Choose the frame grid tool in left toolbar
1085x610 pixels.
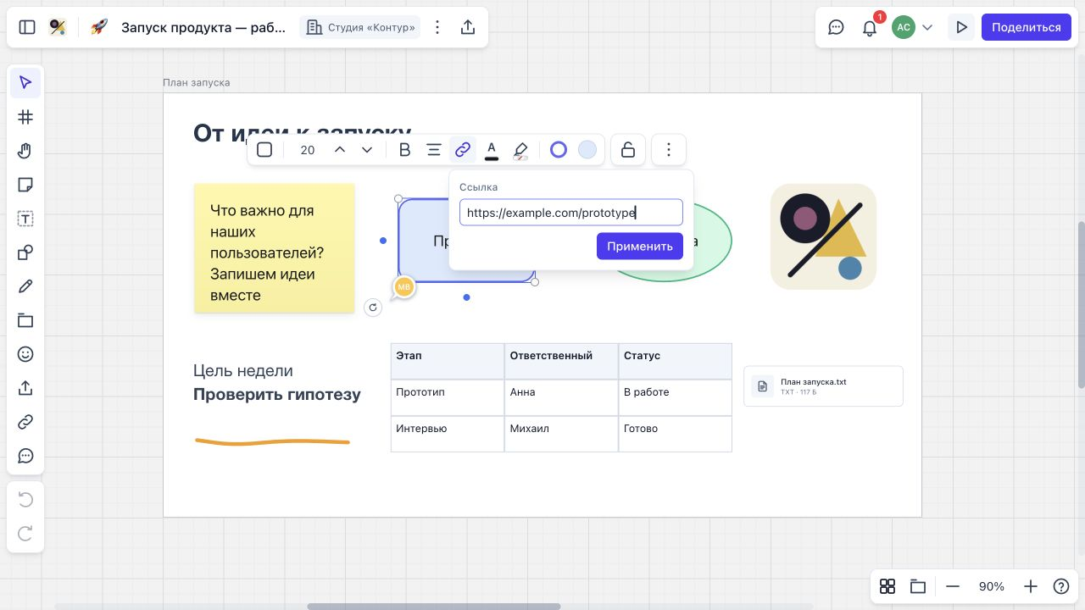point(25,117)
